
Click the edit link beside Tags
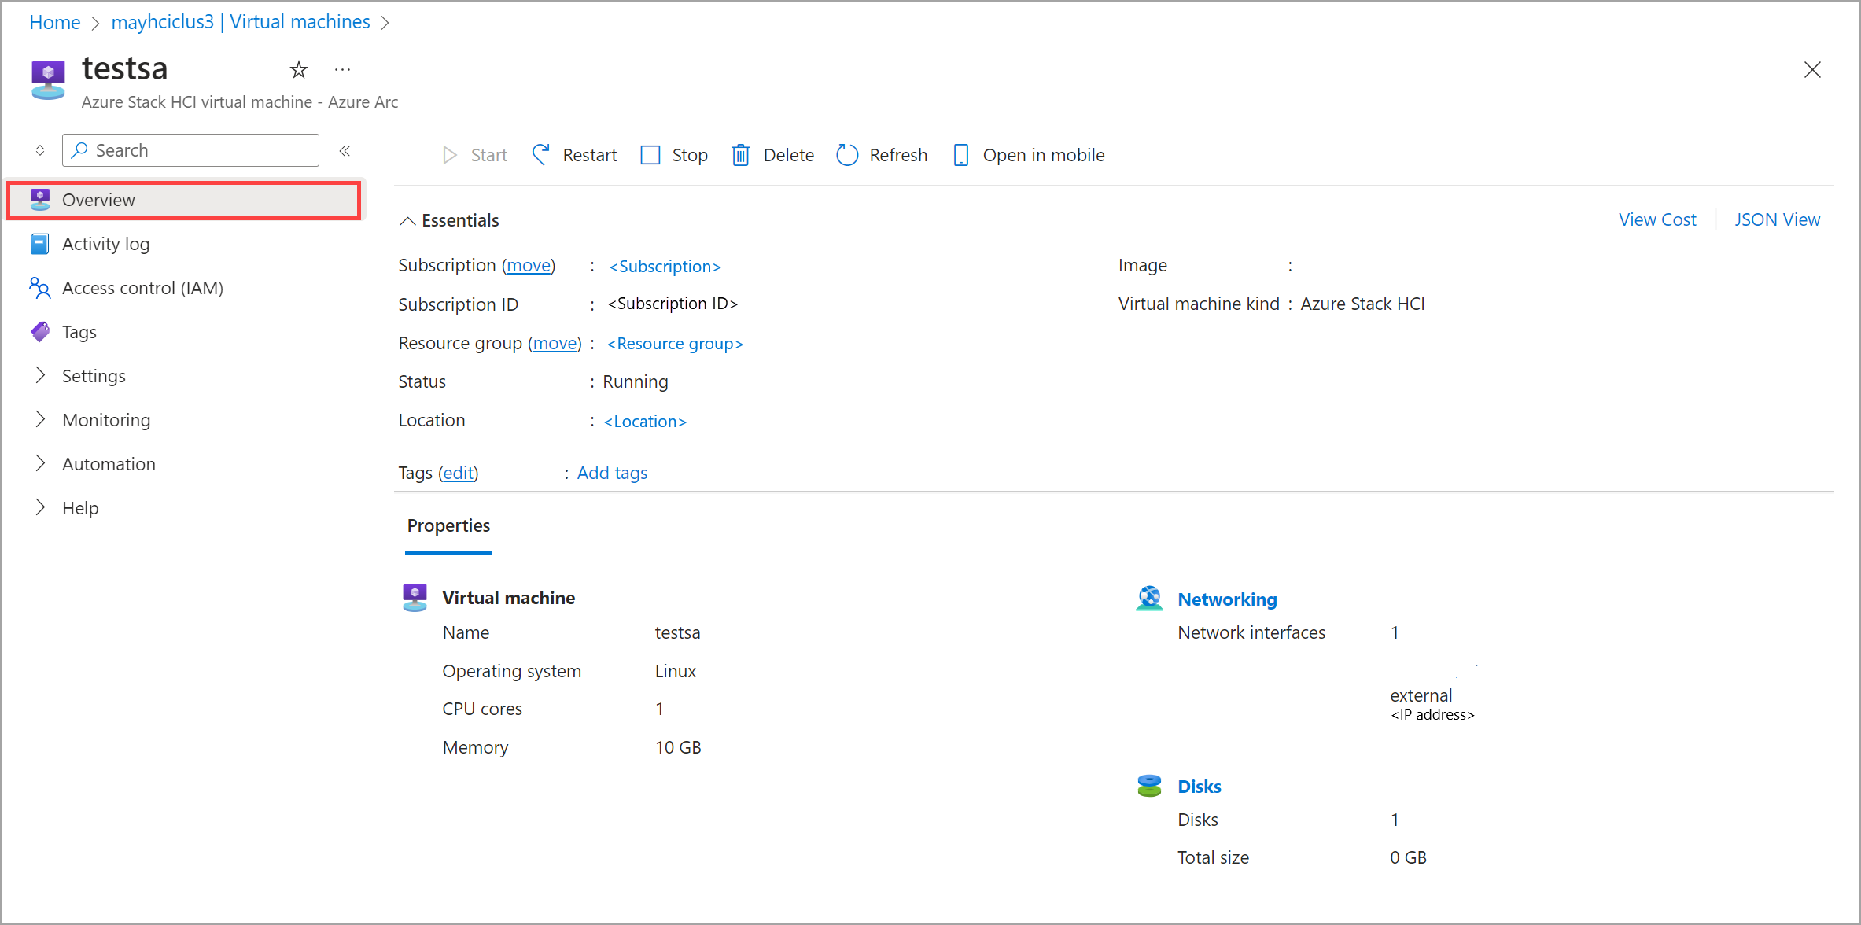tap(458, 473)
